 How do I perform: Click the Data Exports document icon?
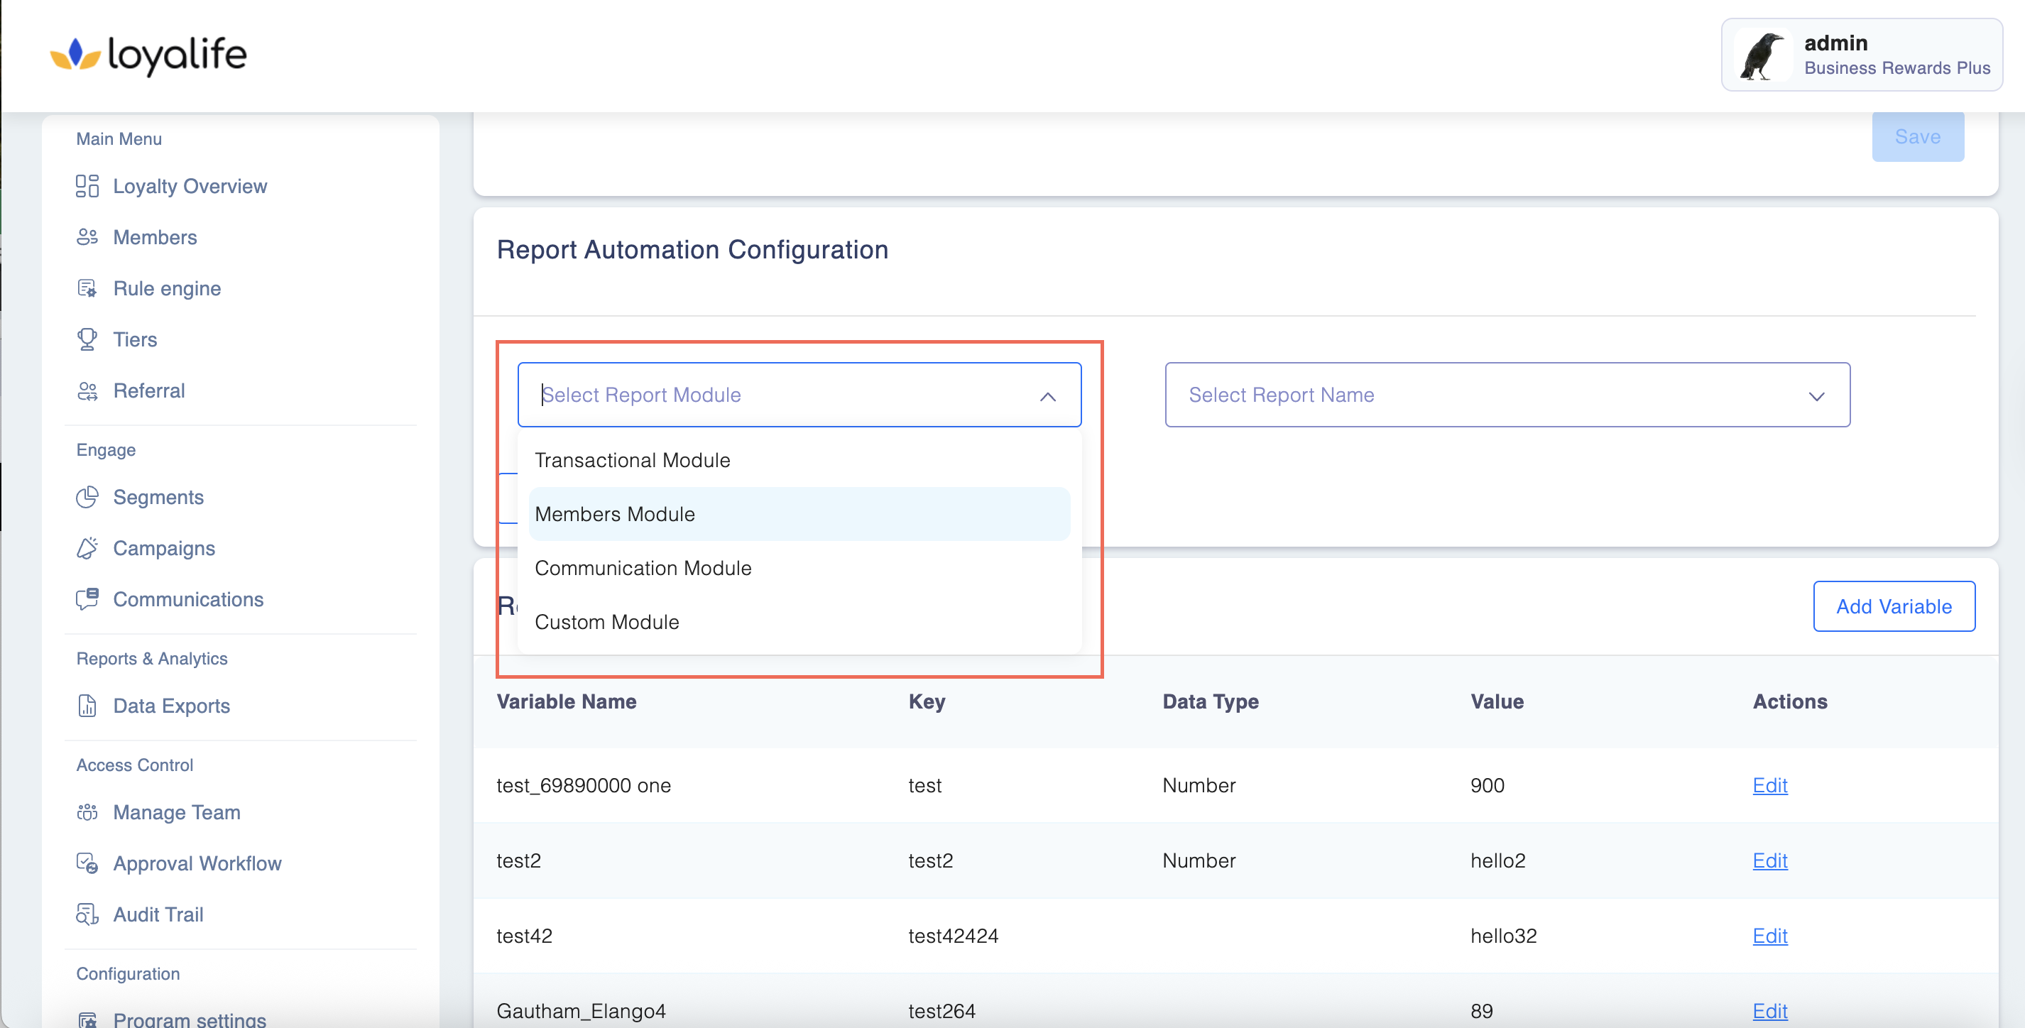click(87, 706)
